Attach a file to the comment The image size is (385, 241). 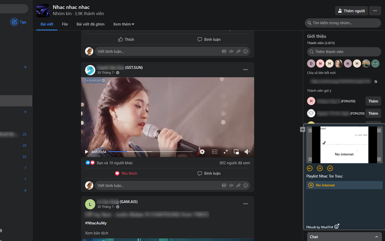click(x=239, y=185)
